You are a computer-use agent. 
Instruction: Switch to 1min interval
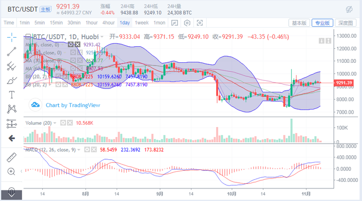pos(25,23)
